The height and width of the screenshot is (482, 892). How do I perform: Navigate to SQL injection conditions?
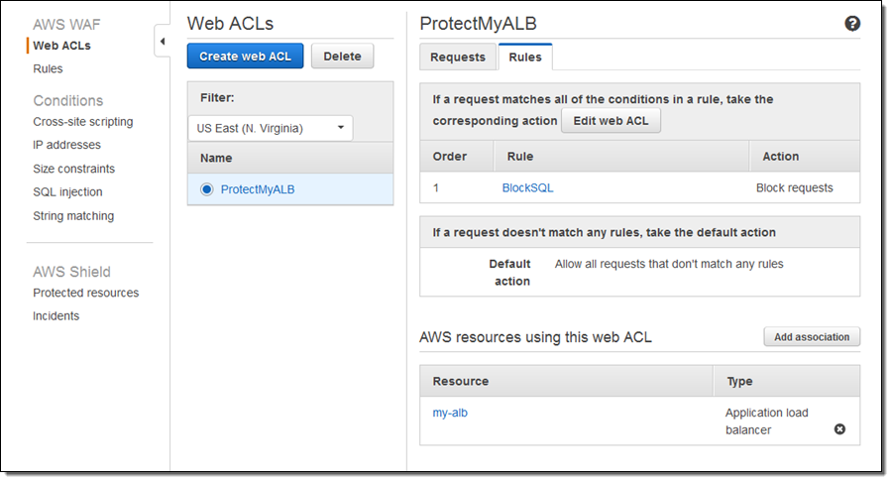click(x=68, y=192)
